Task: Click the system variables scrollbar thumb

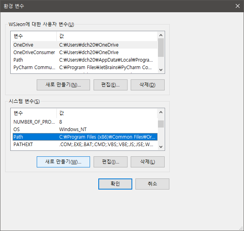Action: click(161, 124)
